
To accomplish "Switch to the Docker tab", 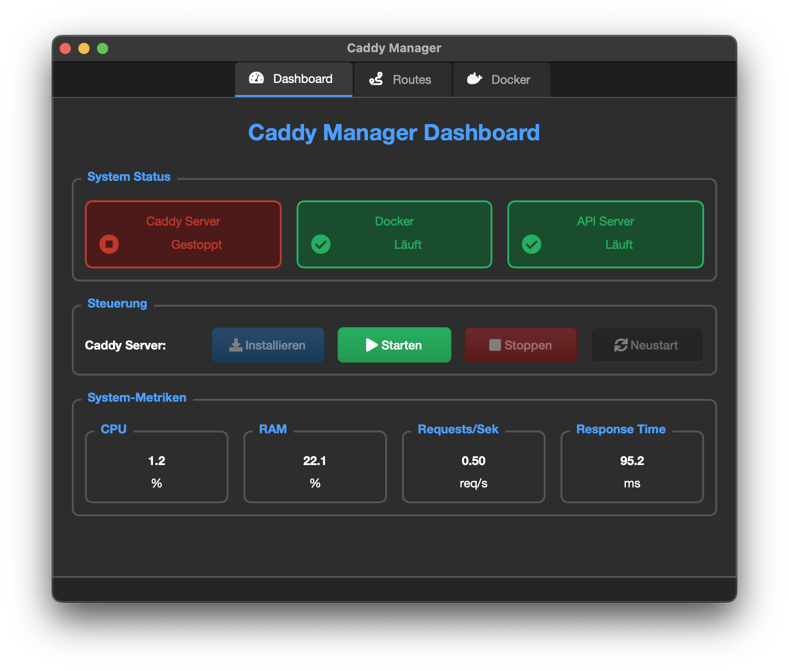I will [502, 79].
